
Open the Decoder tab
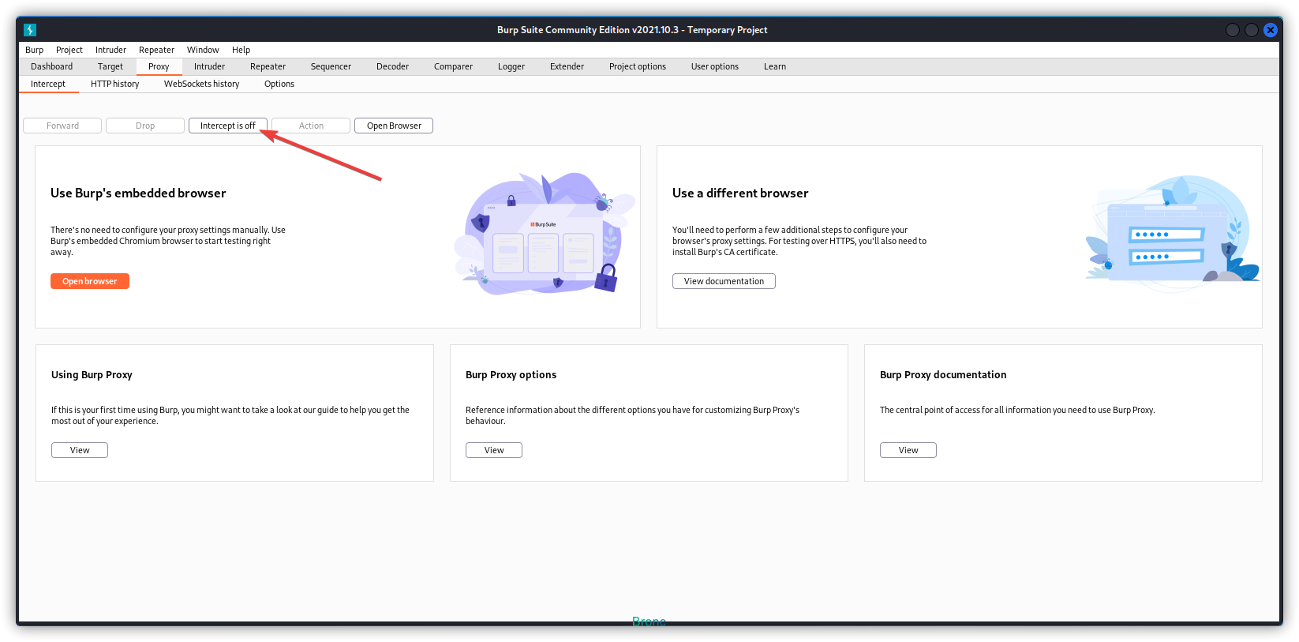[x=392, y=66]
